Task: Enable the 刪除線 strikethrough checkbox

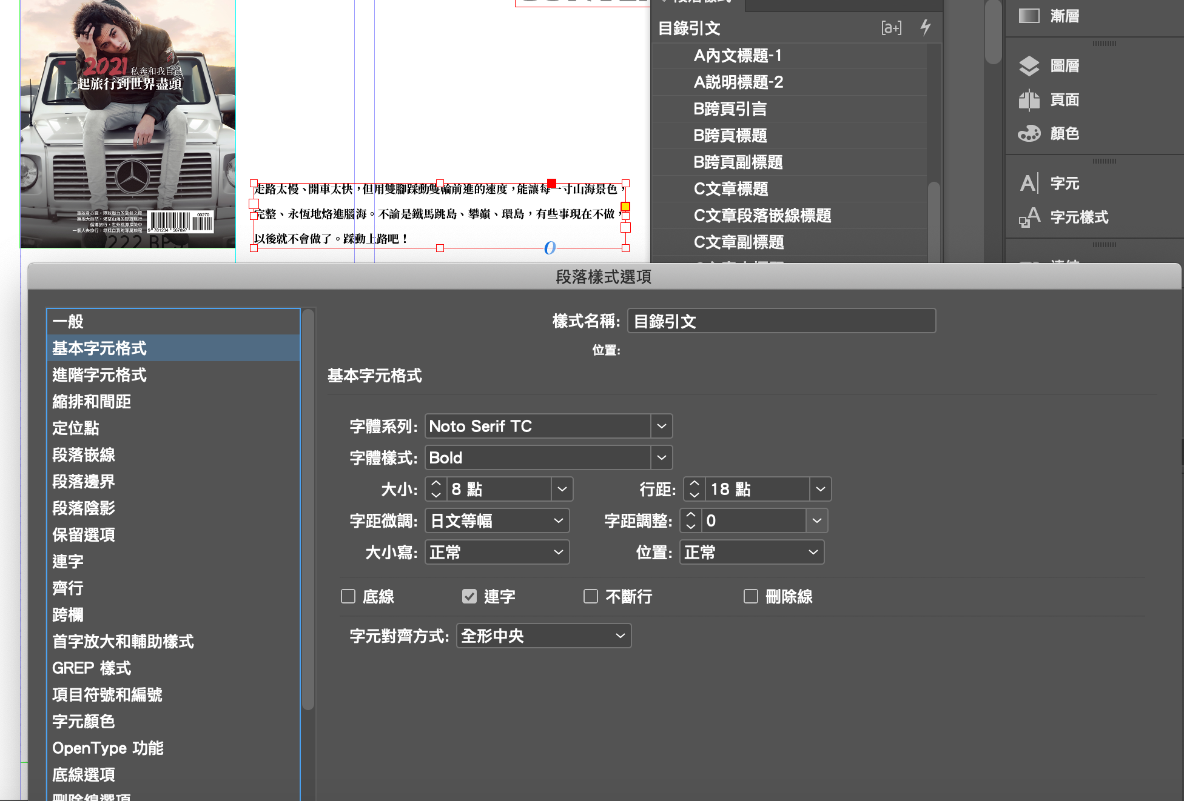Action: [x=751, y=596]
